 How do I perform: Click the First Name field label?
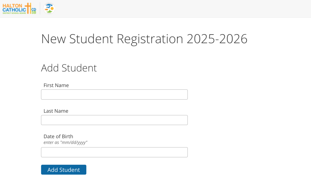click(56, 85)
